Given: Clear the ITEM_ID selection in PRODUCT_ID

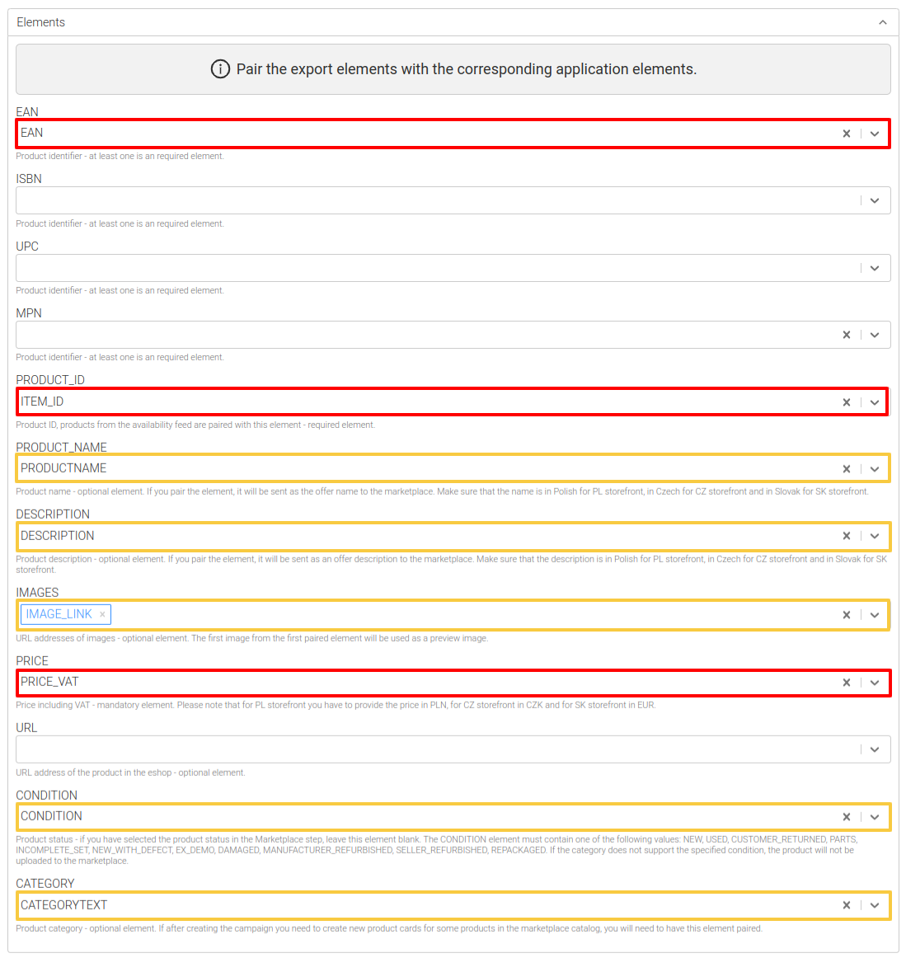Looking at the screenshot, I should pos(846,402).
